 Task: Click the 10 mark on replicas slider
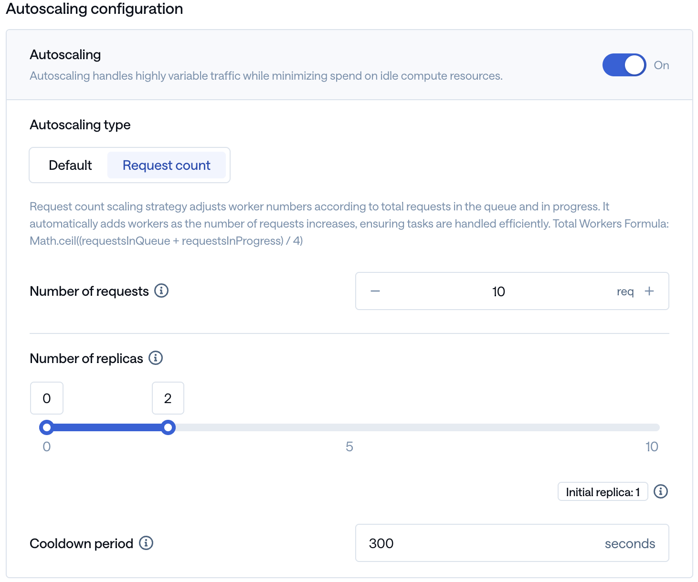coord(652,447)
